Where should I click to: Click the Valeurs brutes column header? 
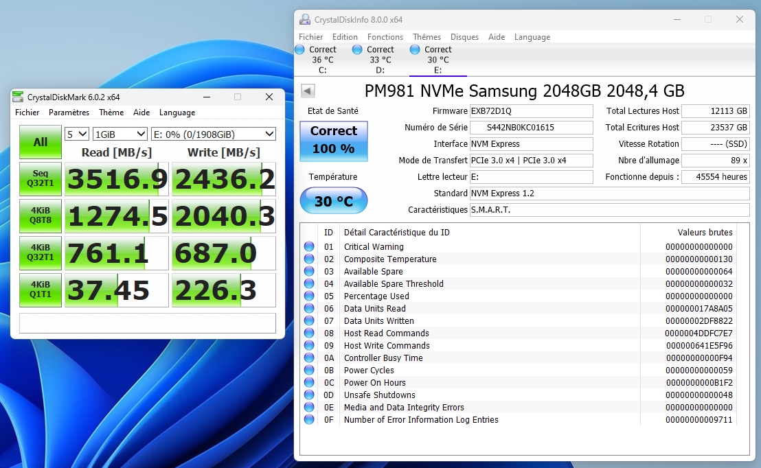(x=705, y=233)
